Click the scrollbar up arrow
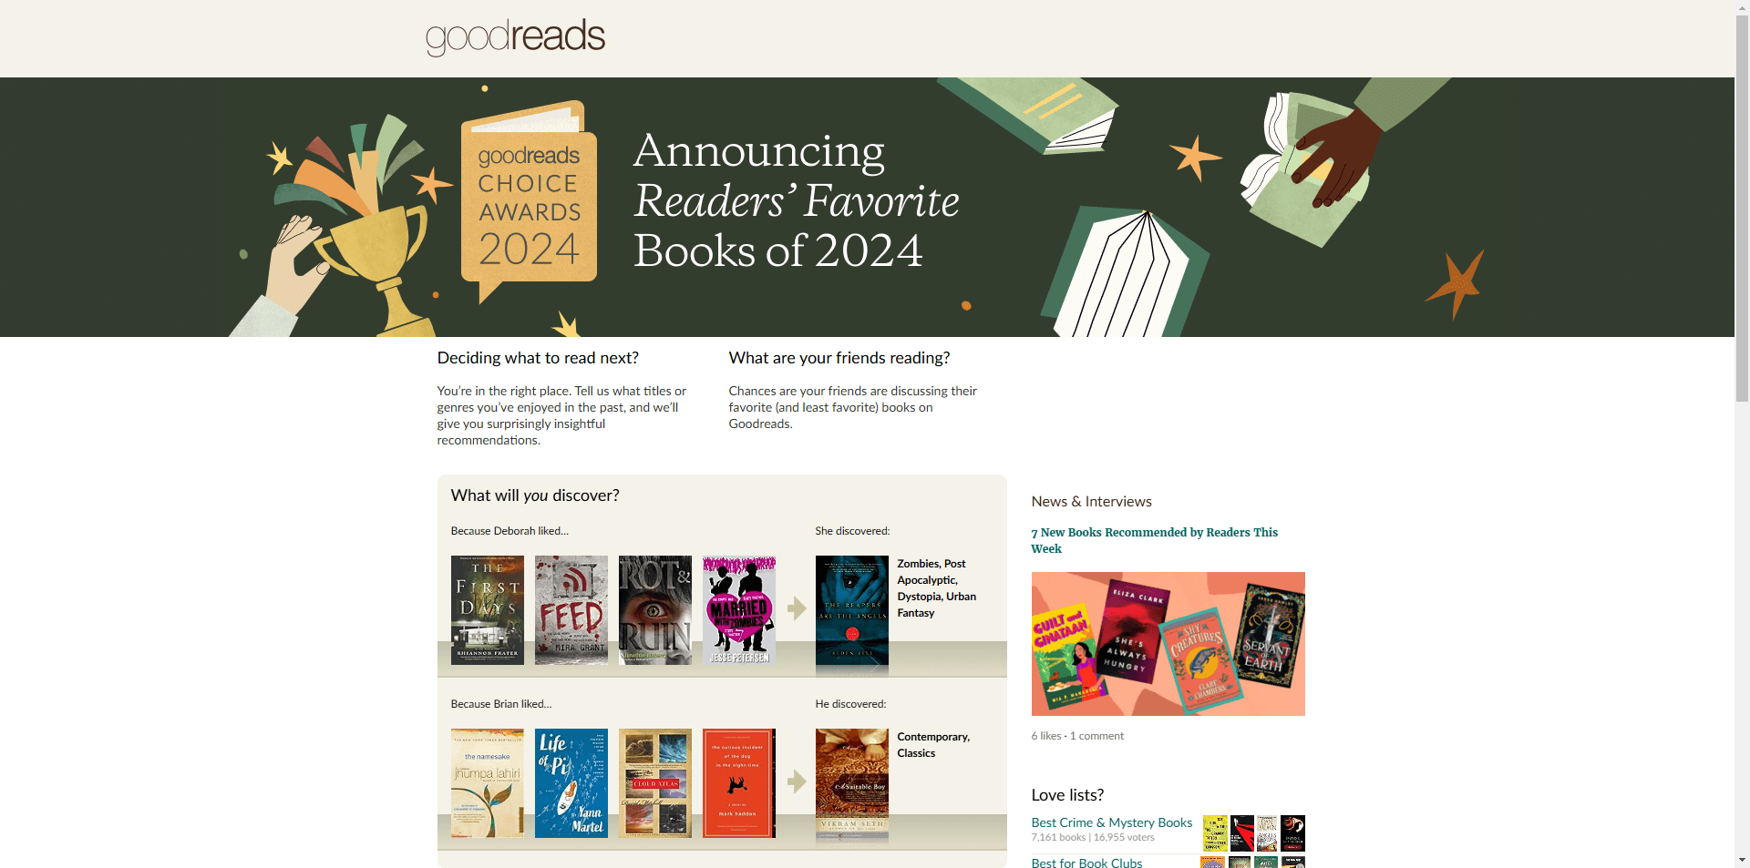1750x868 pixels. (1742, 7)
